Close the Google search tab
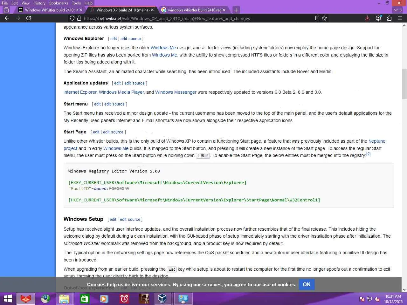Screen dimensions: 407x305 (224, 10)
